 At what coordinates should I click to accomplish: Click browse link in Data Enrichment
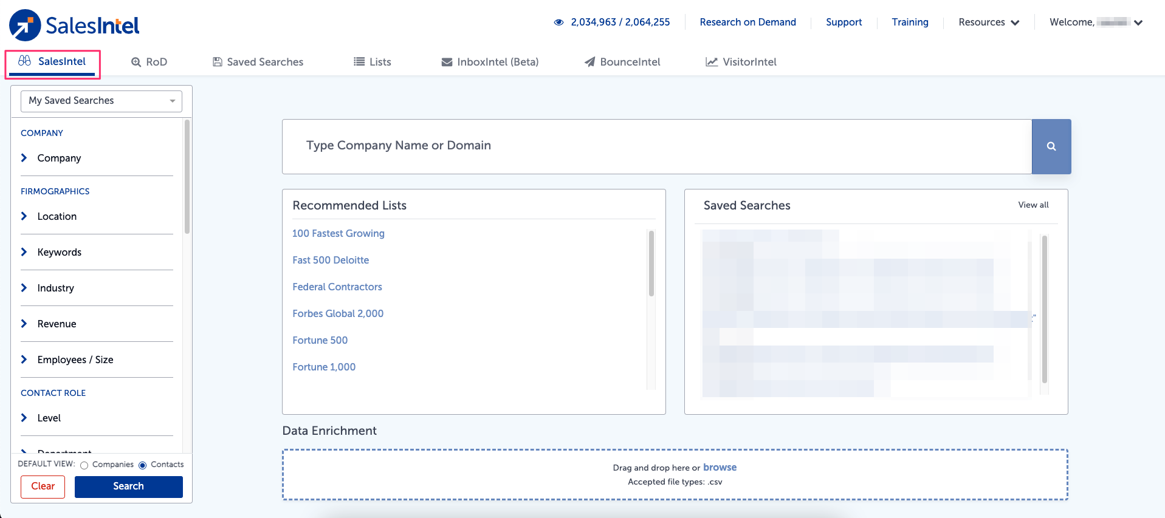[x=720, y=467]
